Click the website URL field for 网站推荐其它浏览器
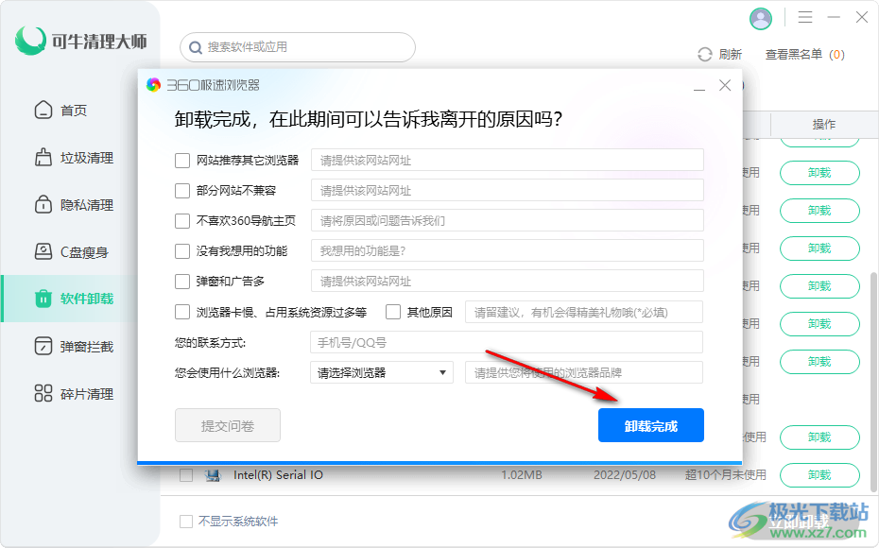Screen dimensions: 879x548 point(508,161)
